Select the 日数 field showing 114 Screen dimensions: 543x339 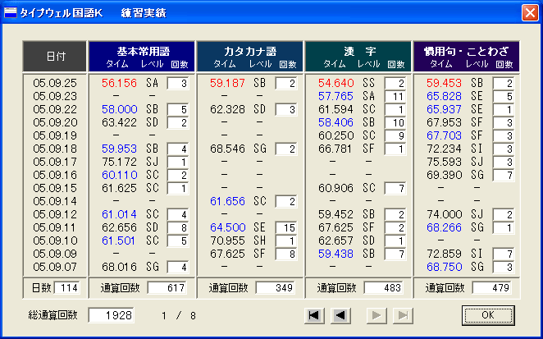[x=66, y=288]
